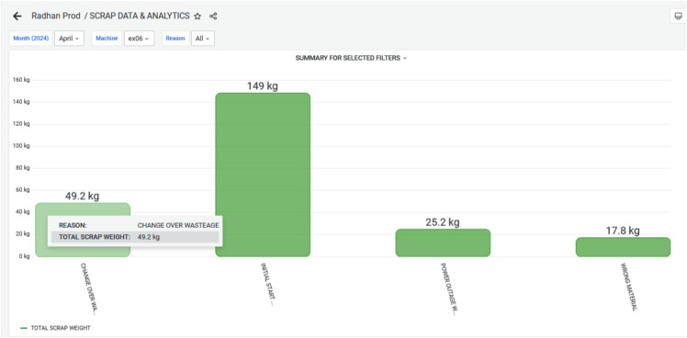Click the Radhan Prod breadcrumb link
The width and height of the screenshot is (687, 338).
[56, 16]
